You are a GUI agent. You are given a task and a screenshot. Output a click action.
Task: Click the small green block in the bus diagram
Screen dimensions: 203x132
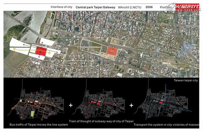pos(21,101)
